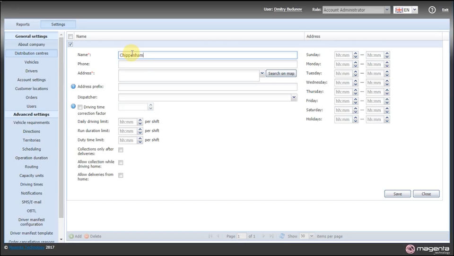
Task: Open Account settings in sidebar
Action: tap(32, 80)
